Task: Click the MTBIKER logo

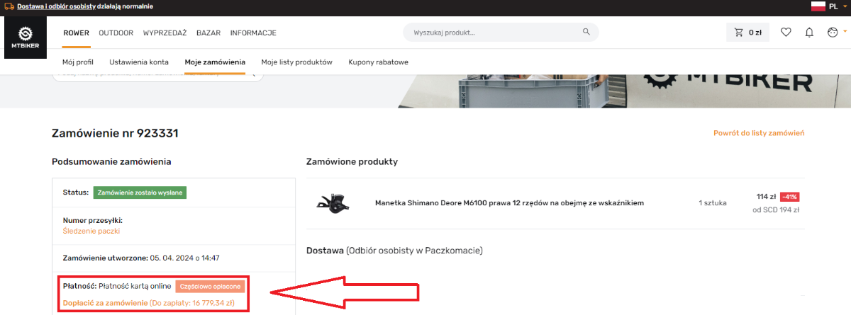Action: pos(26,38)
